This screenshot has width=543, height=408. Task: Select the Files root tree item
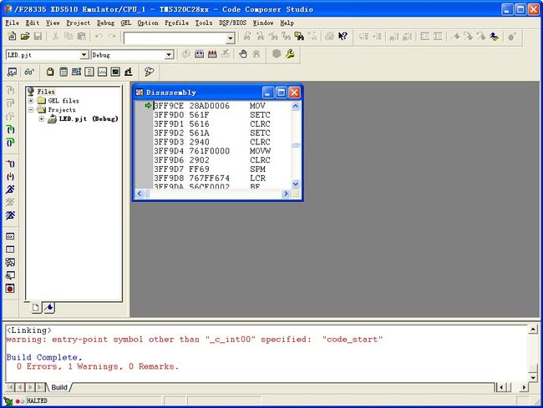(46, 92)
